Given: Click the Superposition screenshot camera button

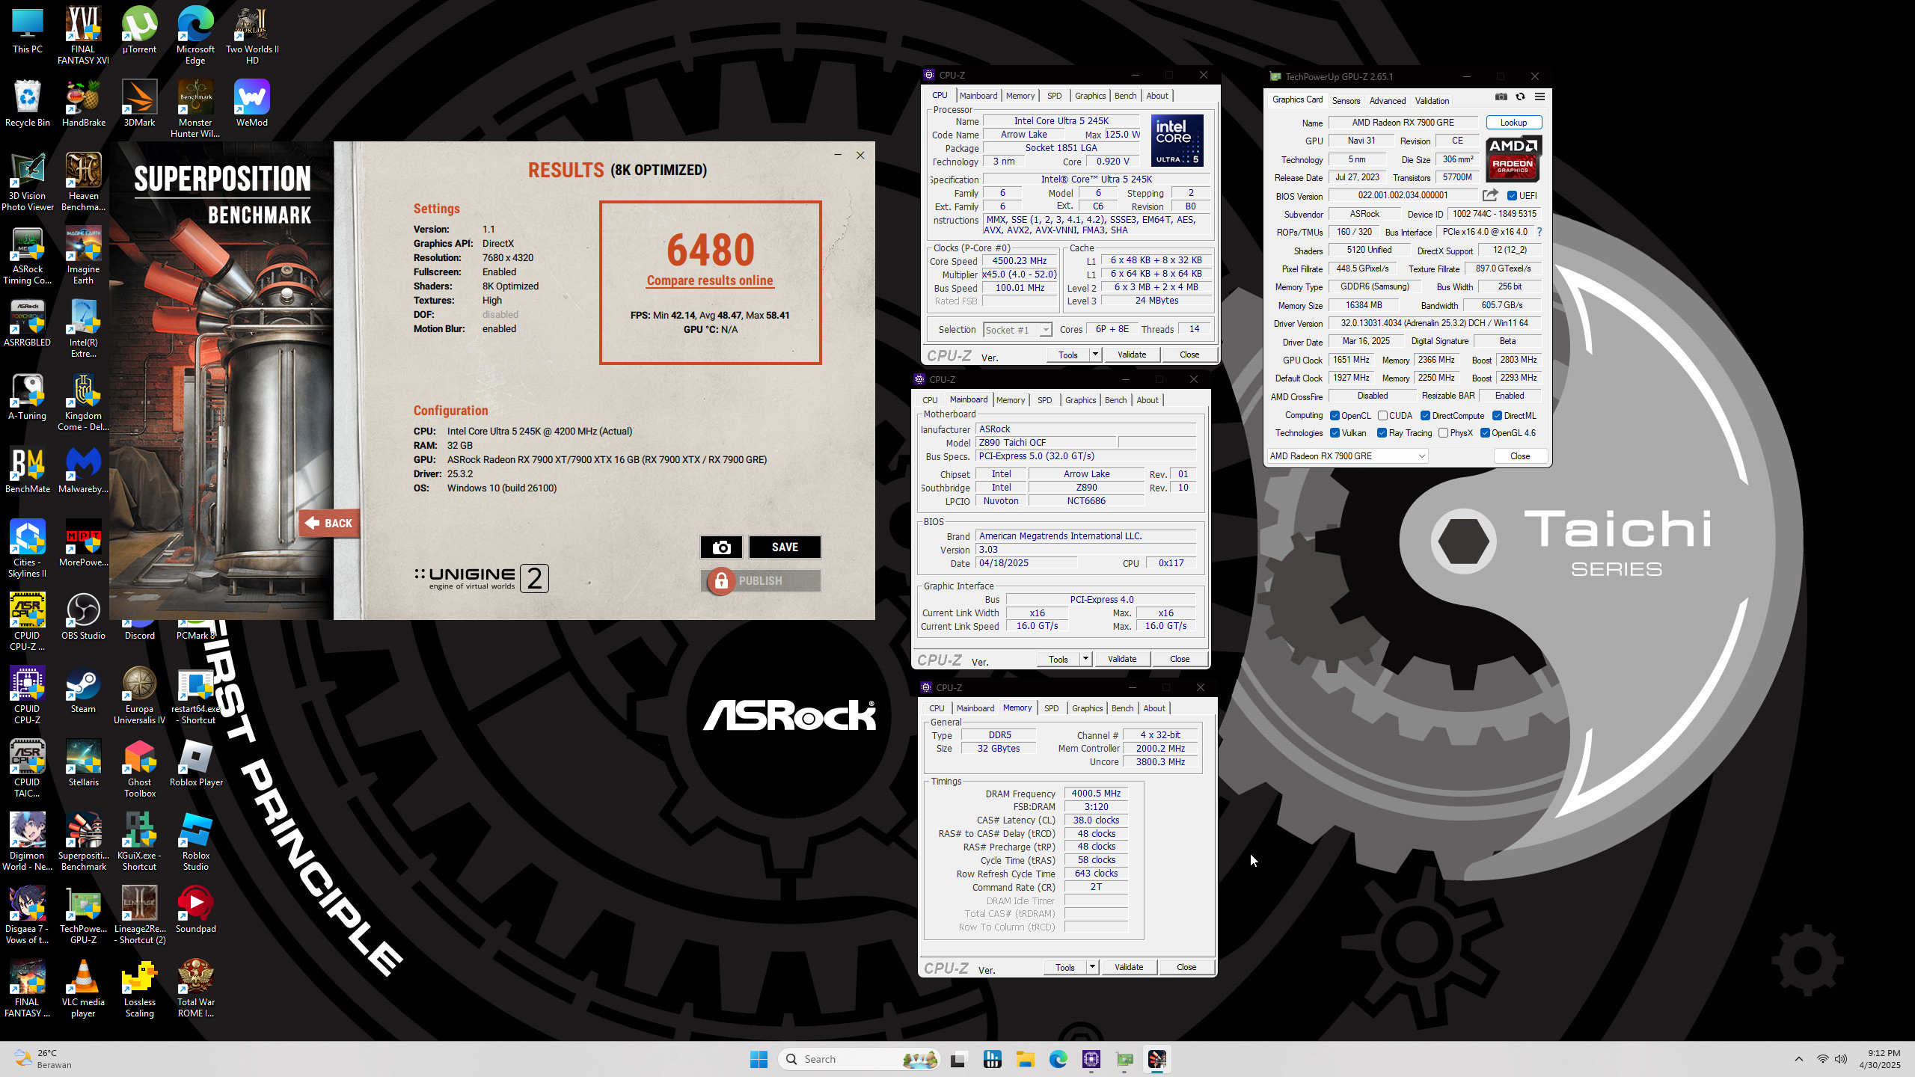Looking at the screenshot, I should tap(721, 547).
